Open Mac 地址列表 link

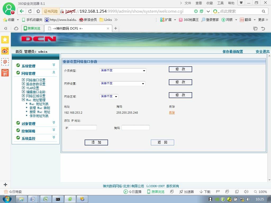tap(39, 104)
